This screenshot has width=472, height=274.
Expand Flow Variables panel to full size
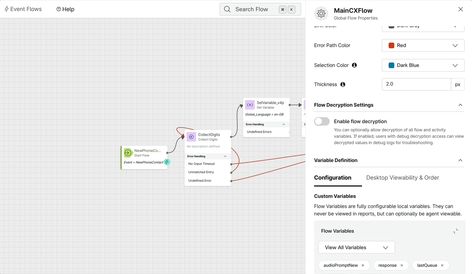(455, 231)
